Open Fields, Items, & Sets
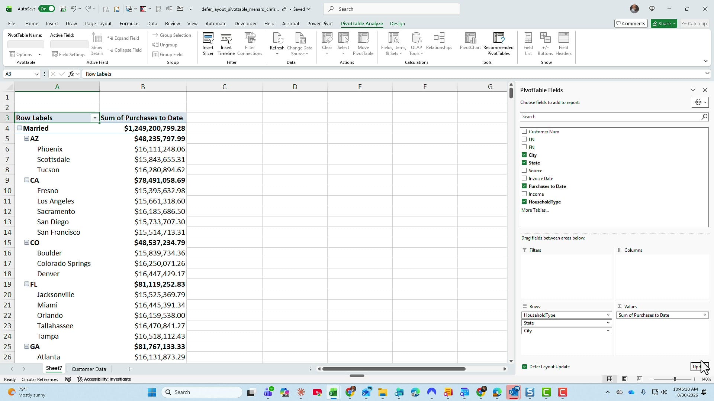Viewport: 714px width, 401px height. 393,44
